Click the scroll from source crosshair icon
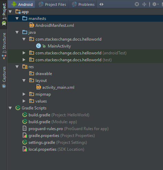Screen dimensions: 163x170 (x=137, y=4)
